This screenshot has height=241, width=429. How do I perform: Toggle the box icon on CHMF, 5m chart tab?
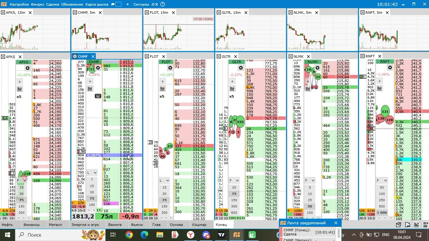(75, 12)
